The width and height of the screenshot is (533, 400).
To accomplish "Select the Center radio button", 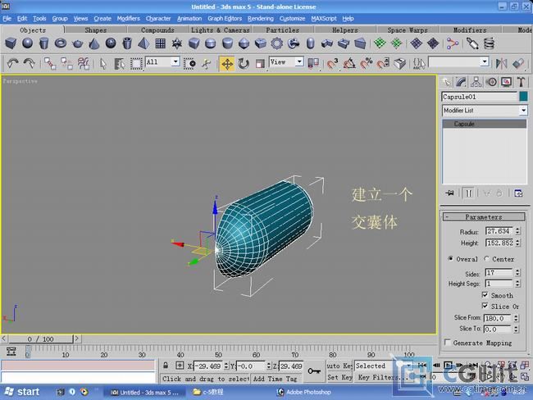I will pos(486,259).
